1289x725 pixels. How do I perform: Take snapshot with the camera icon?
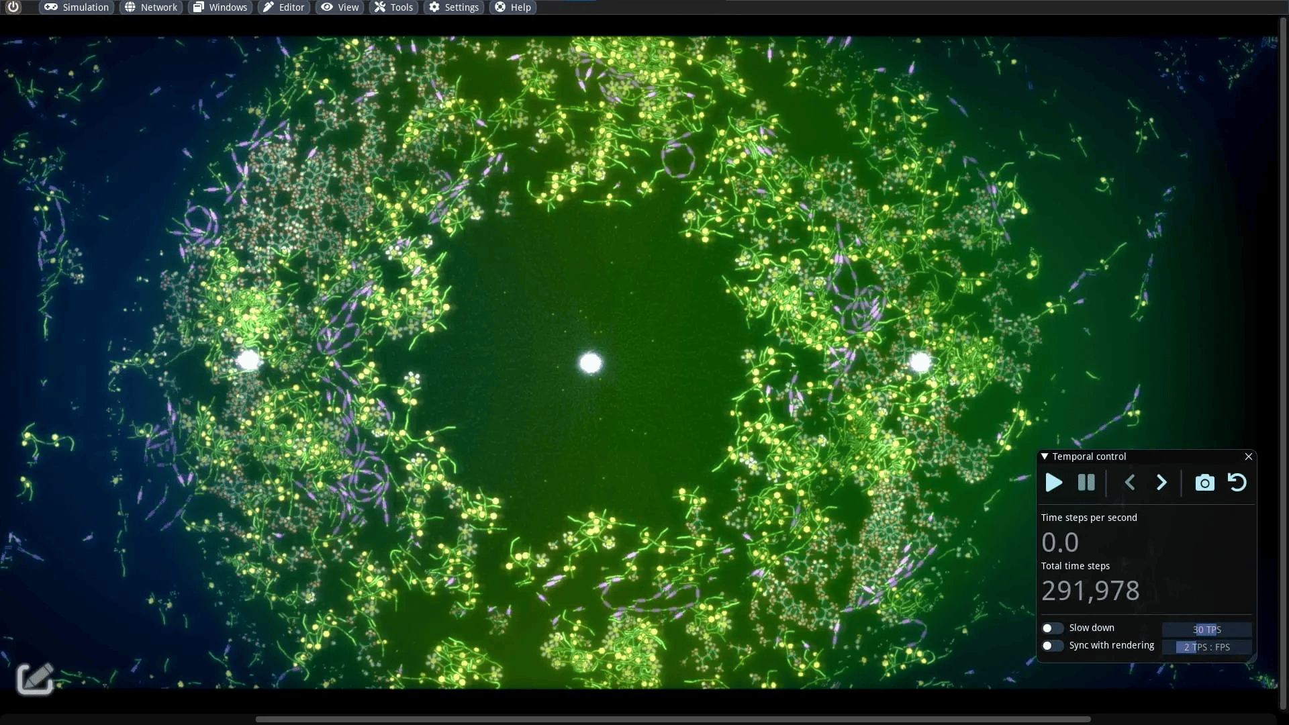click(1204, 483)
